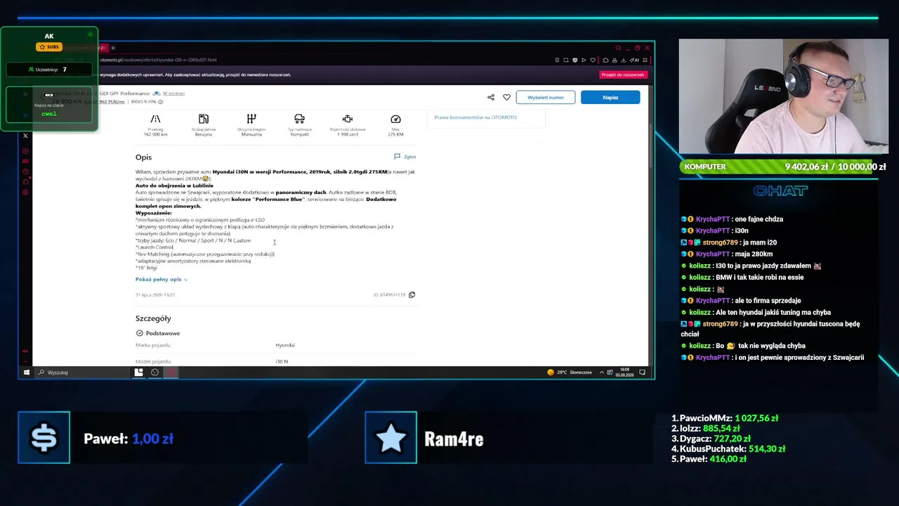Add listing to favorites with heart icon
This screenshot has height=506, width=899.
tap(506, 97)
